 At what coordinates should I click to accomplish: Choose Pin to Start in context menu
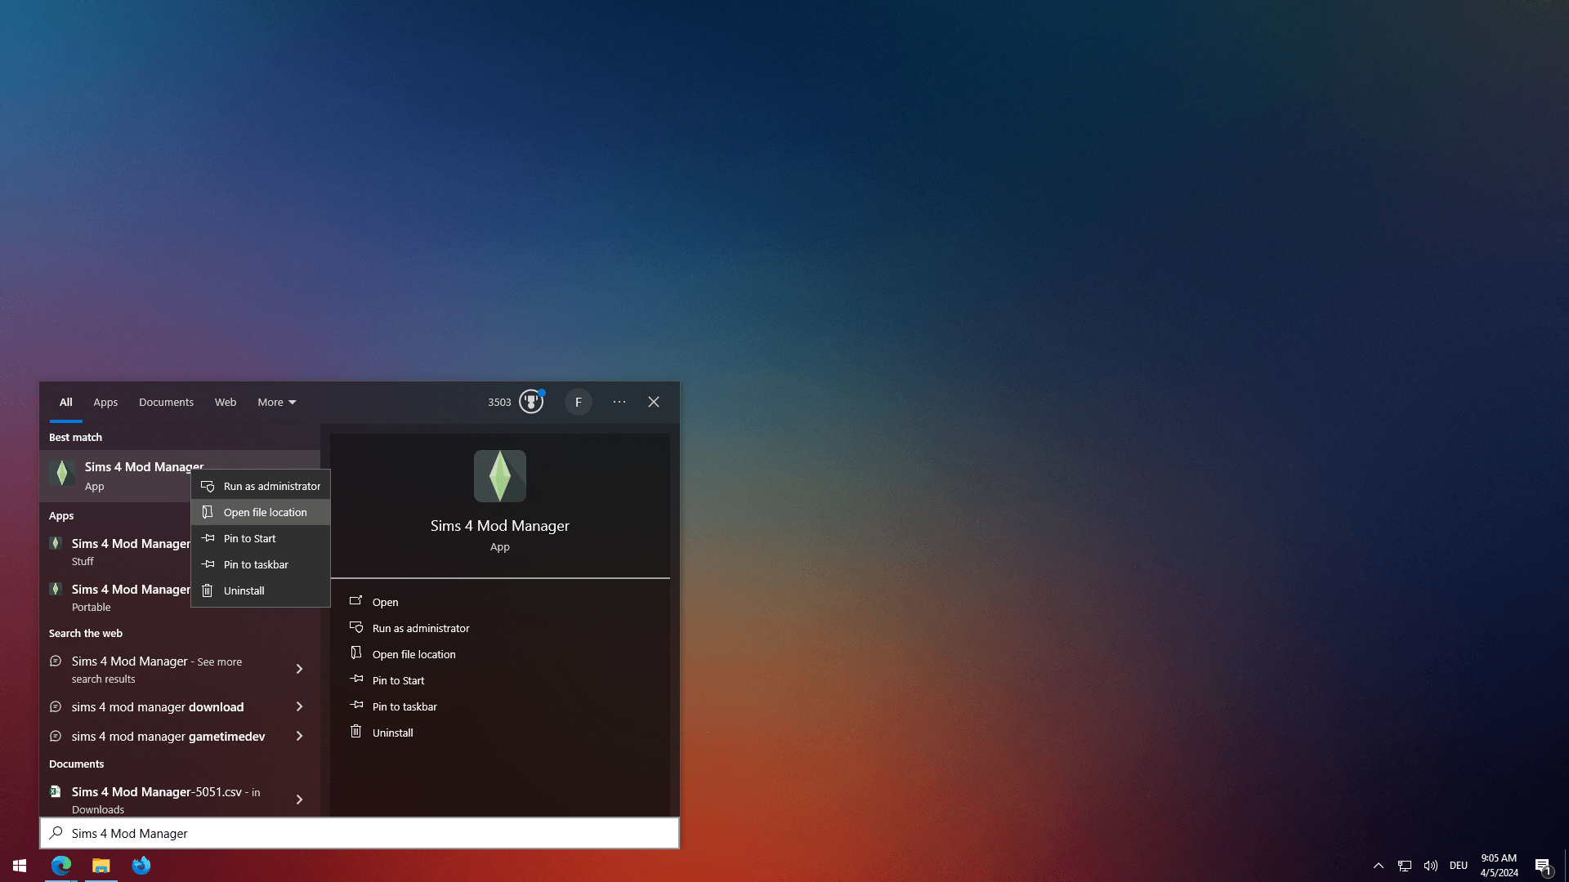tap(261, 538)
